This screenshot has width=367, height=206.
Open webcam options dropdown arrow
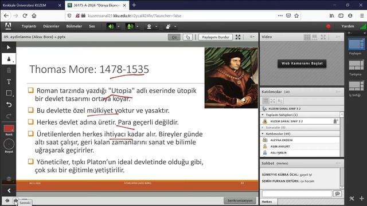click(157, 26)
